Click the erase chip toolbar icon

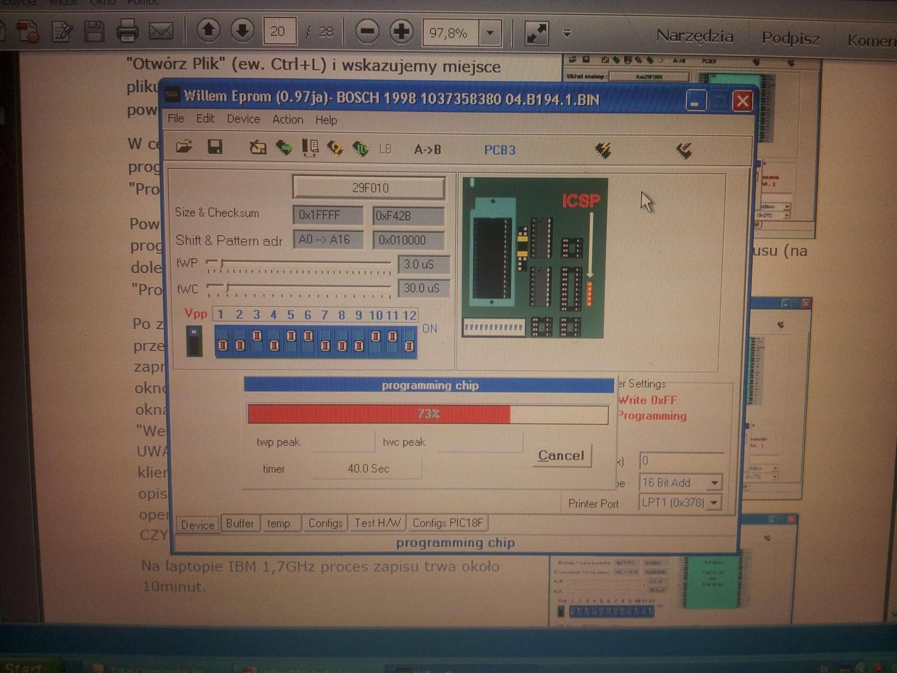click(x=258, y=147)
